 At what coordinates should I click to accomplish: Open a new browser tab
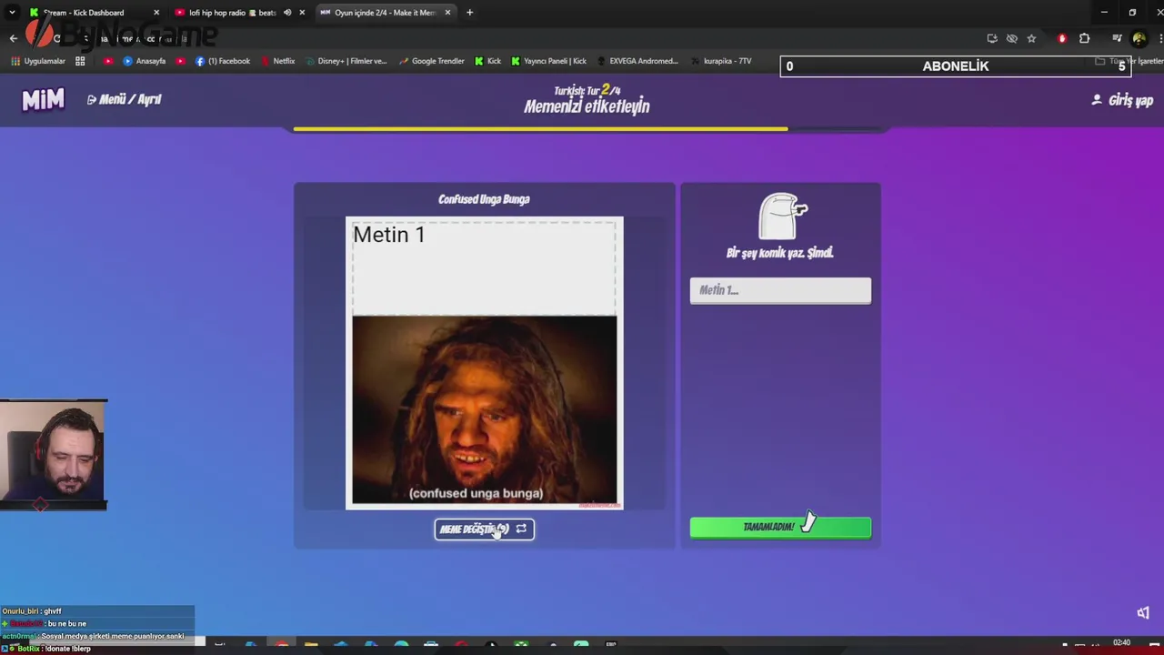469,13
